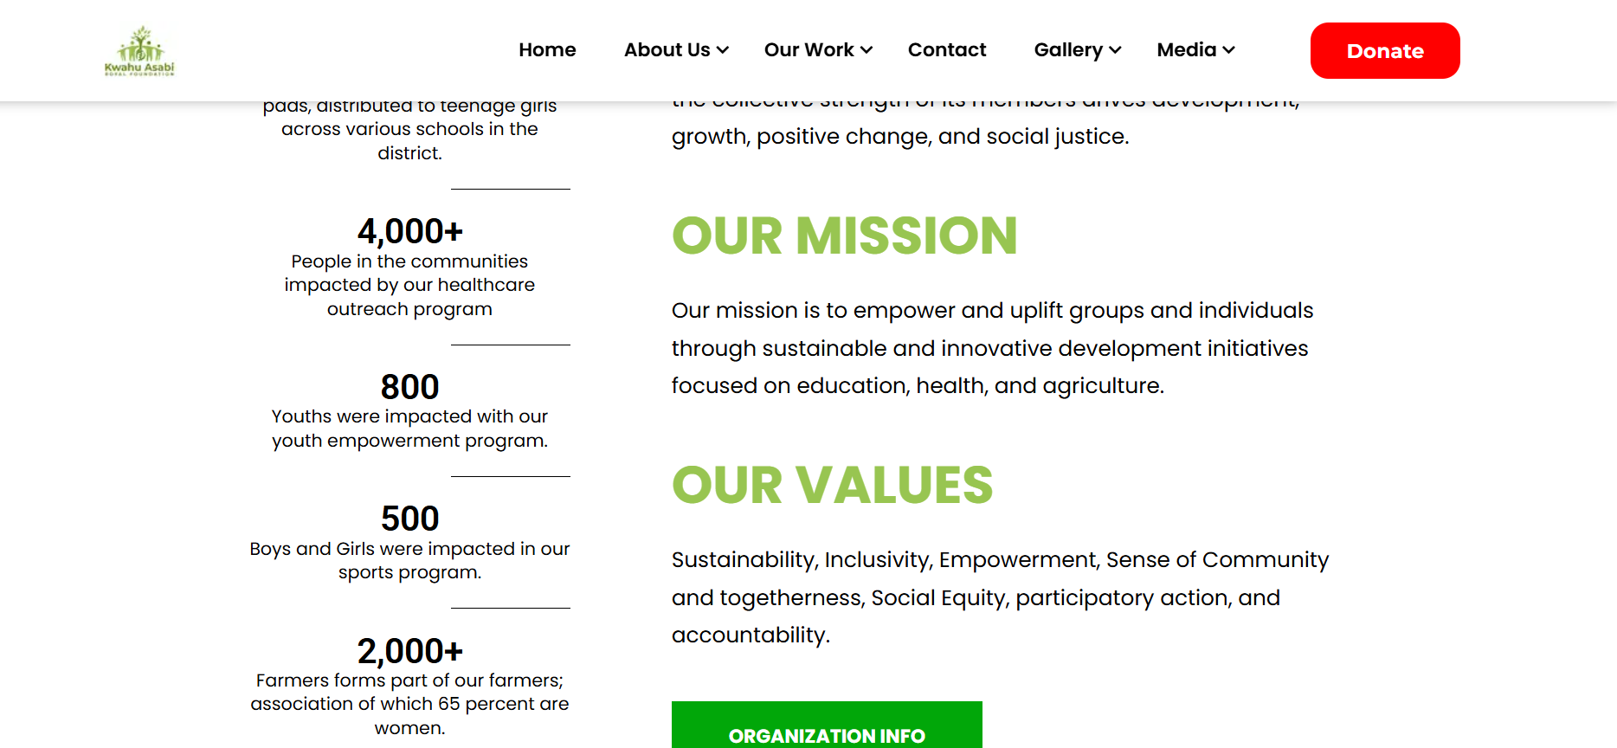Screen dimensions: 1617x748
Task: Select the Our Work menu label
Action: [808, 50]
